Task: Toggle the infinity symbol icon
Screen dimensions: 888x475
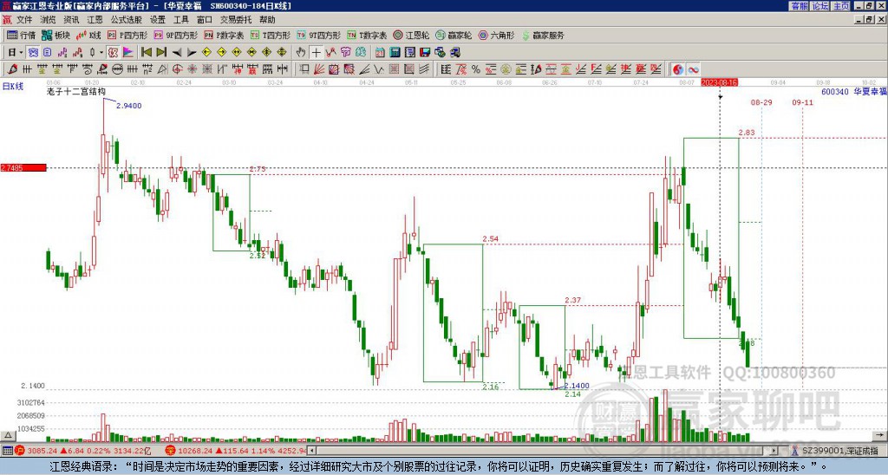Action: (693, 69)
